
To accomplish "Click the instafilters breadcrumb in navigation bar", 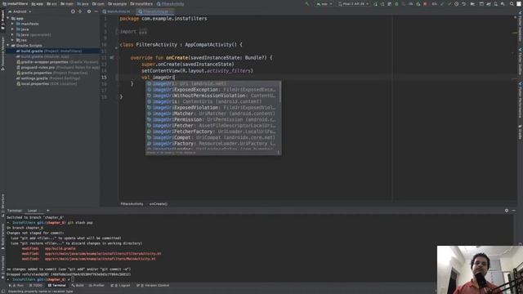I will 141,4.
